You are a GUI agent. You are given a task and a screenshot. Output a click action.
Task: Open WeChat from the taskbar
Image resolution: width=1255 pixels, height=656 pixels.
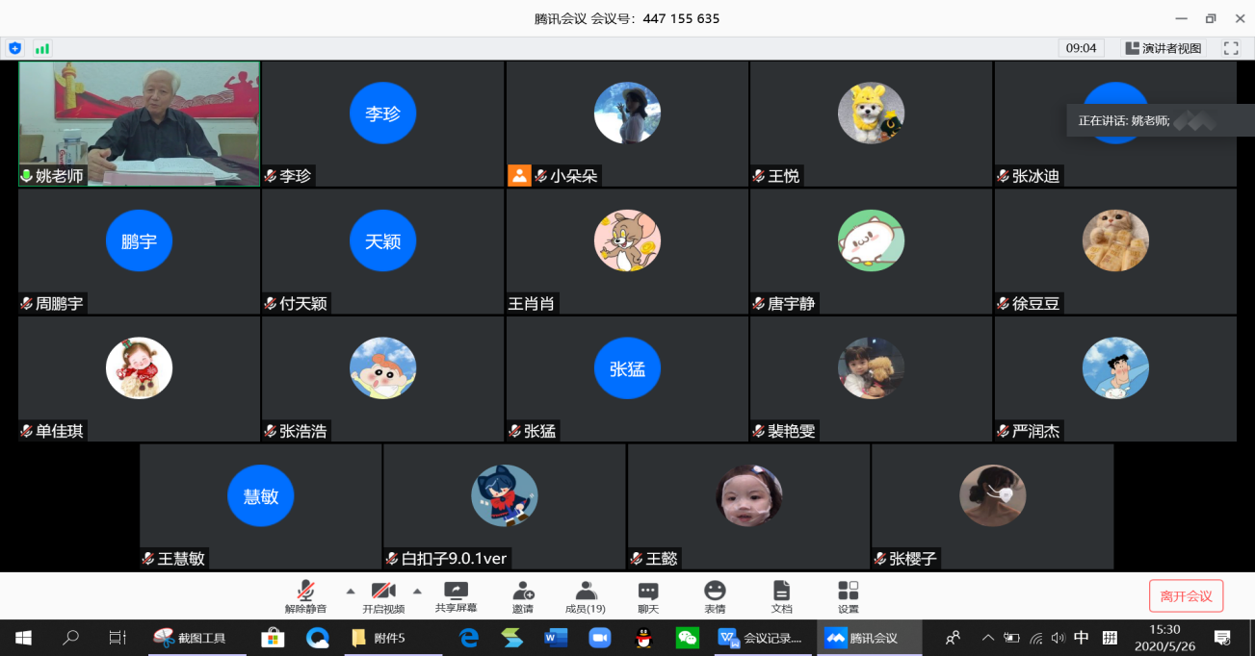coord(687,638)
